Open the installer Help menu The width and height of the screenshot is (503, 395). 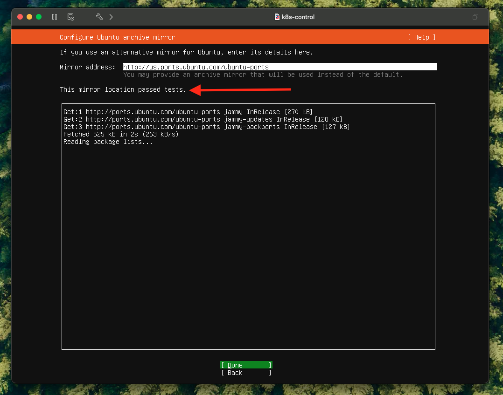coord(421,37)
